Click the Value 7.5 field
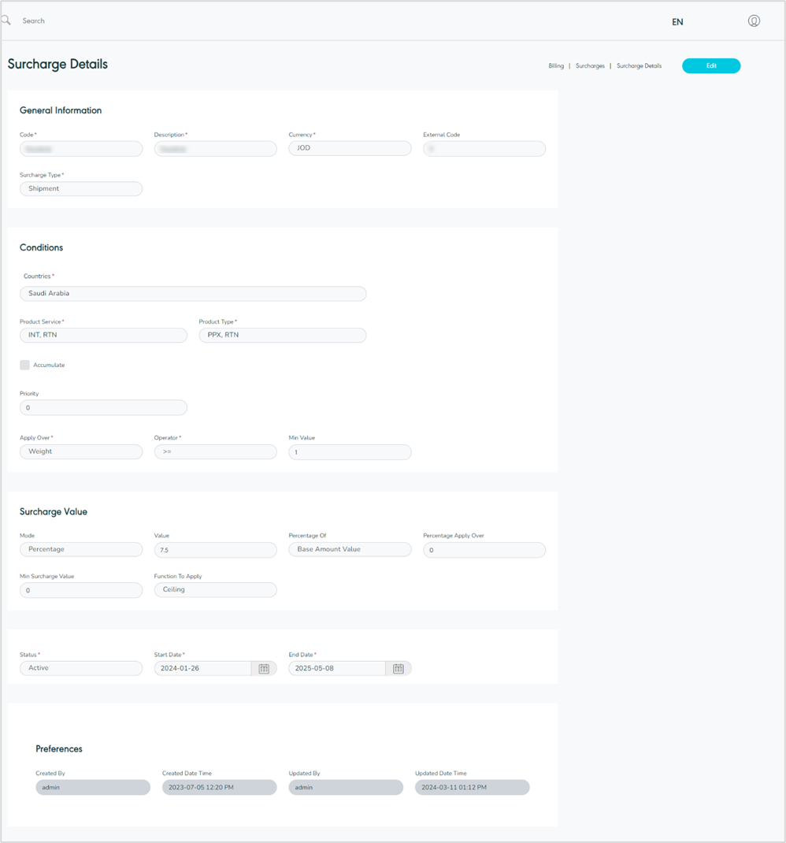Image resolution: width=786 pixels, height=843 pixels. coord(215,550)
